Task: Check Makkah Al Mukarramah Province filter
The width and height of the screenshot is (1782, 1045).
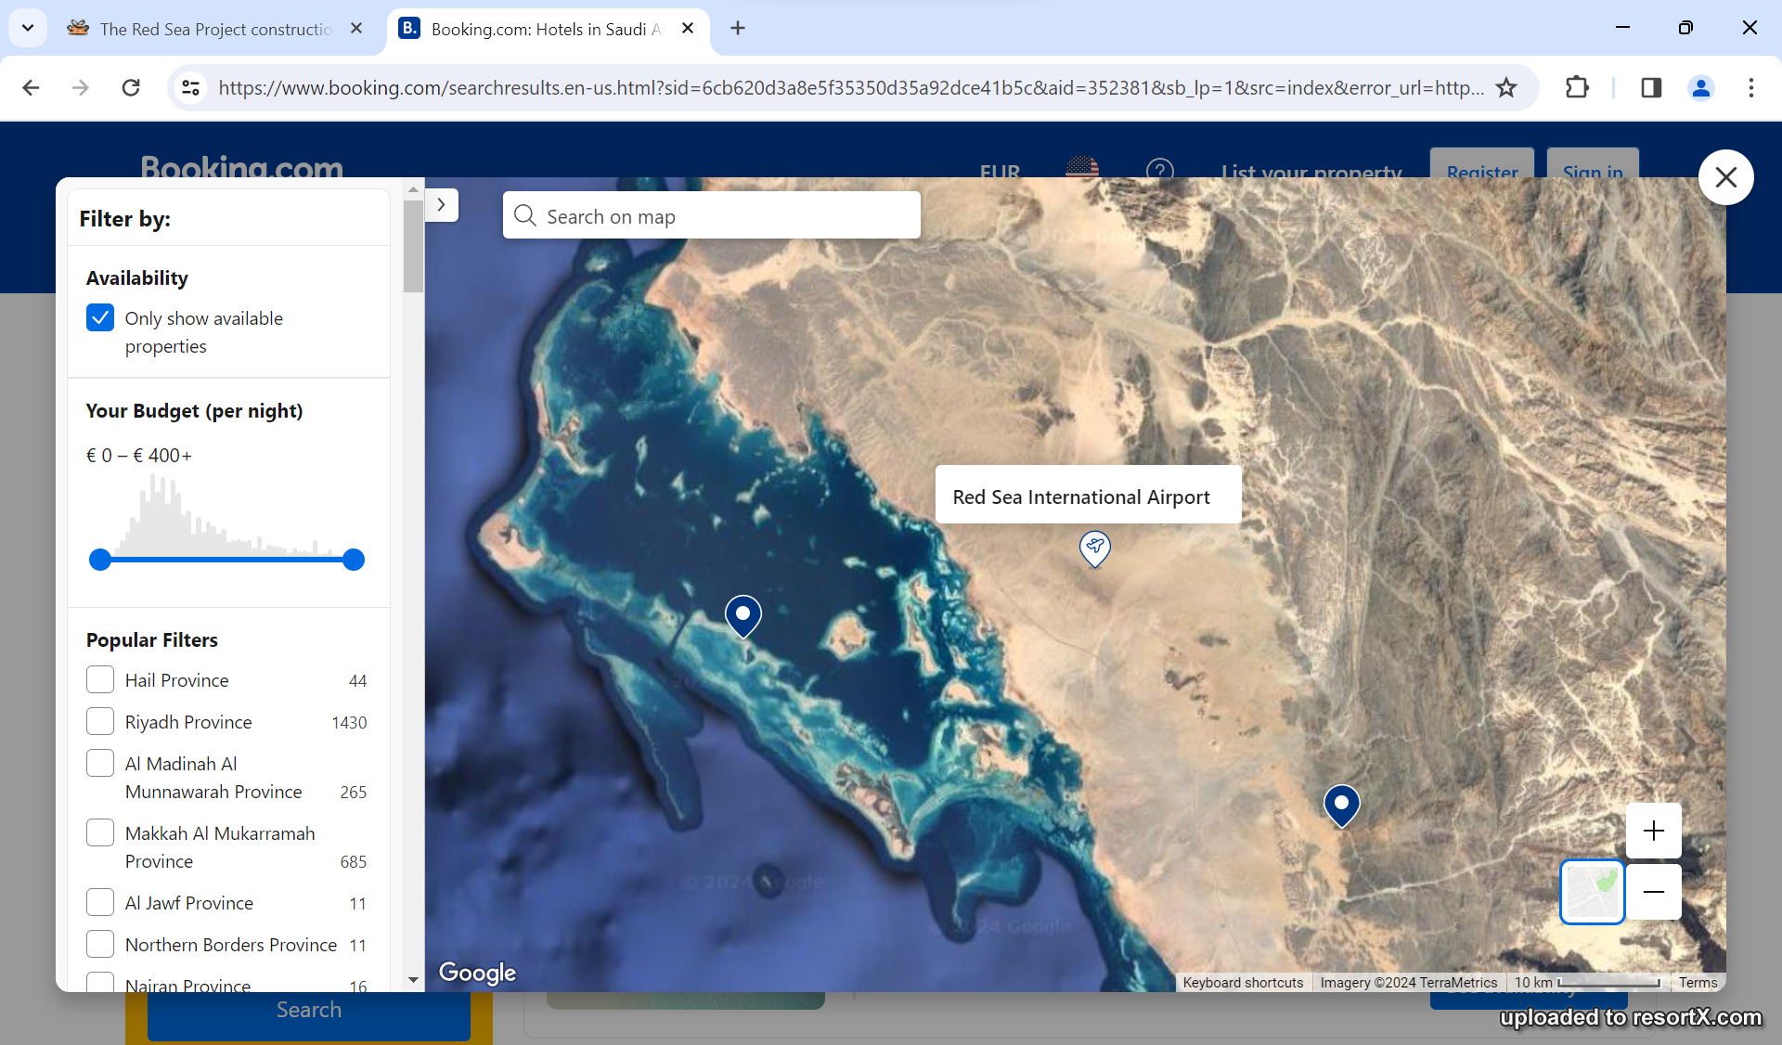Action: point(100,832)
